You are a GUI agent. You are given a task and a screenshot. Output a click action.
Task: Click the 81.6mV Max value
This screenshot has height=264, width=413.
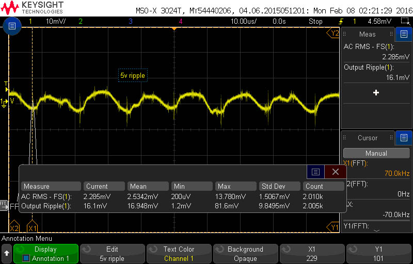tap(226, 206)
